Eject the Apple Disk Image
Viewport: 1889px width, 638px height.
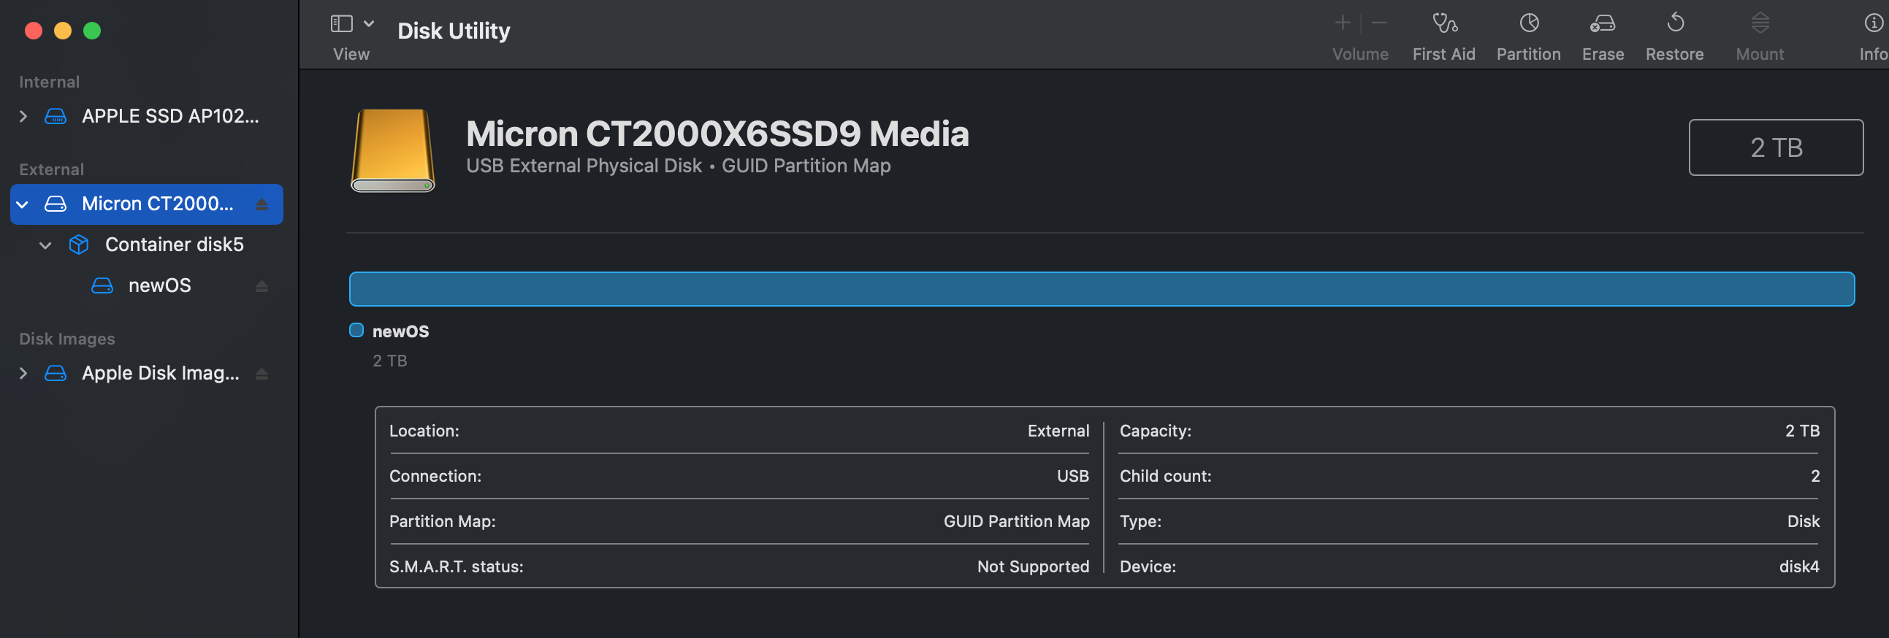pos(262,374)
